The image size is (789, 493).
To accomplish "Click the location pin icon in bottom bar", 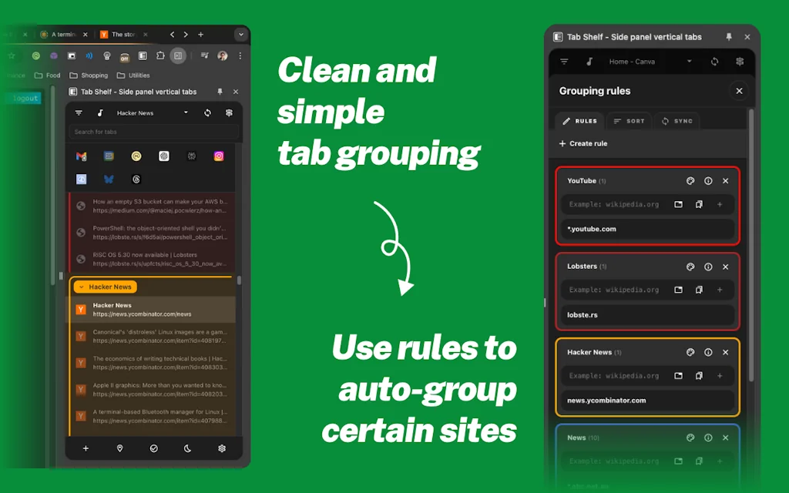I will [x=119, y=448].
